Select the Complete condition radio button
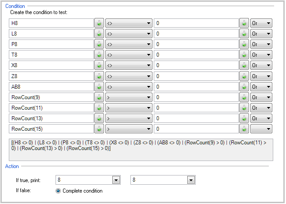286x204 pixels. point(58,191)
